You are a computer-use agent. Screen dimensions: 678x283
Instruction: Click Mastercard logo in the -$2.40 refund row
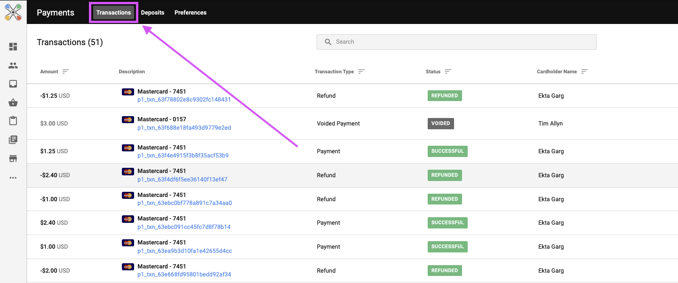(128, 171)
